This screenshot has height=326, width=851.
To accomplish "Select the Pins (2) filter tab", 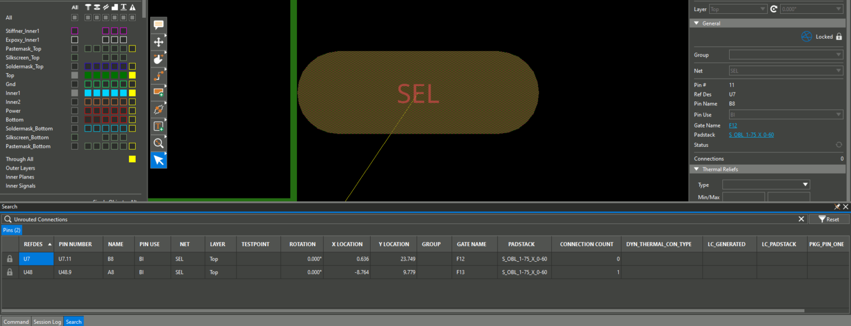I will [x=12, y=230].
